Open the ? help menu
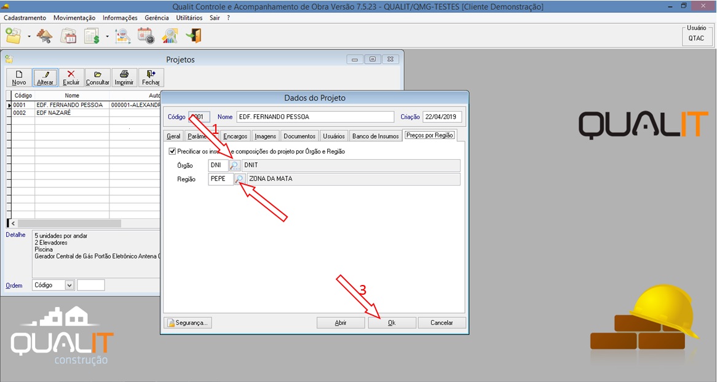The height and width of the screenshot is (382, 717). point(228,18)
